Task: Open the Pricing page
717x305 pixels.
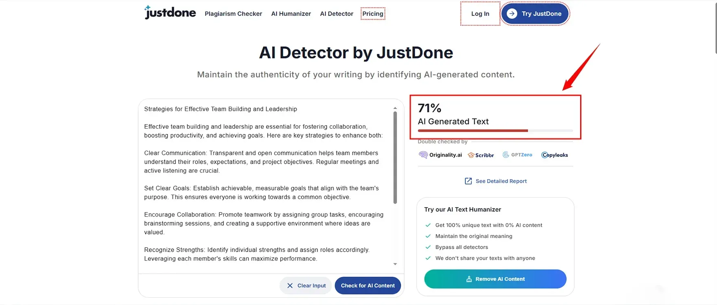Action: pyautogui.click(x=373, y=14)
